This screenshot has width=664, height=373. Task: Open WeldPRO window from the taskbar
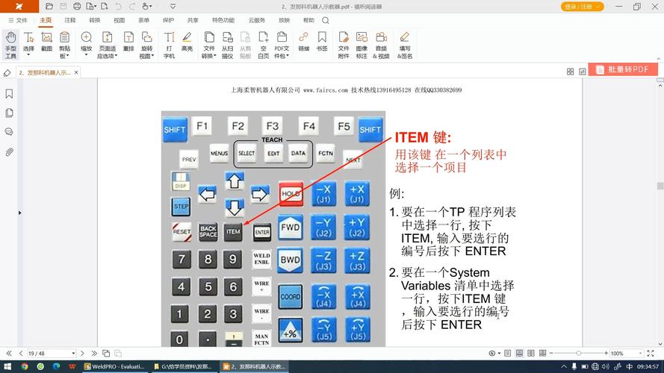115,366
